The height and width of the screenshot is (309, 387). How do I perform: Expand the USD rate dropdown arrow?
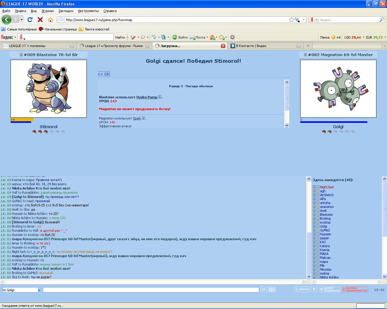[x=363, y=37]
